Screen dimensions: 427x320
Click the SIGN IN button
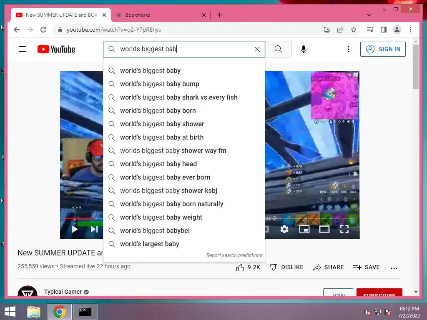click(383, 49)
